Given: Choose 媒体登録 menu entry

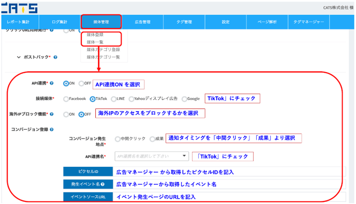Looking at the screenshot, I should 95,35.
